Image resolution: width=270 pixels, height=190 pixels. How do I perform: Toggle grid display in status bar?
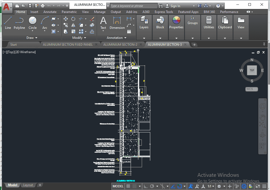(128, 186)
